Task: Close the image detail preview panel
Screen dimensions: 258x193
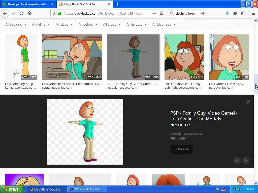Action: point(248,102)
